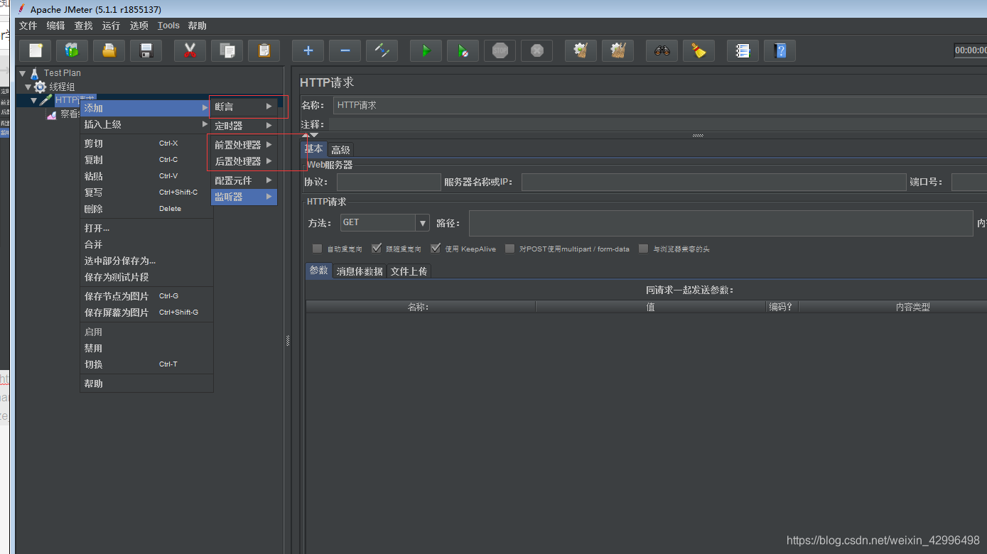Image resolution: width=987 pixels, height=554 pixels.
Task: Select the 参数 tab
Action: (x=319, y=271)
